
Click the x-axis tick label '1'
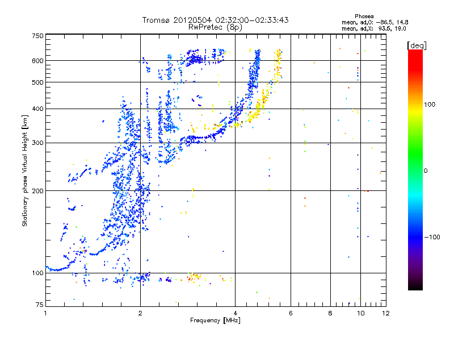[45, 313]
